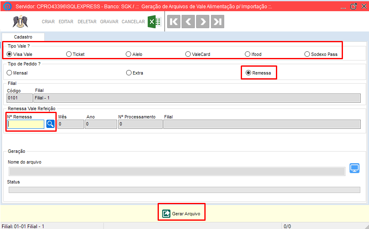The width and height of the screenshot is (369, 229).
Task: Click the eagle crest logo
Action: tap(20, 22)
